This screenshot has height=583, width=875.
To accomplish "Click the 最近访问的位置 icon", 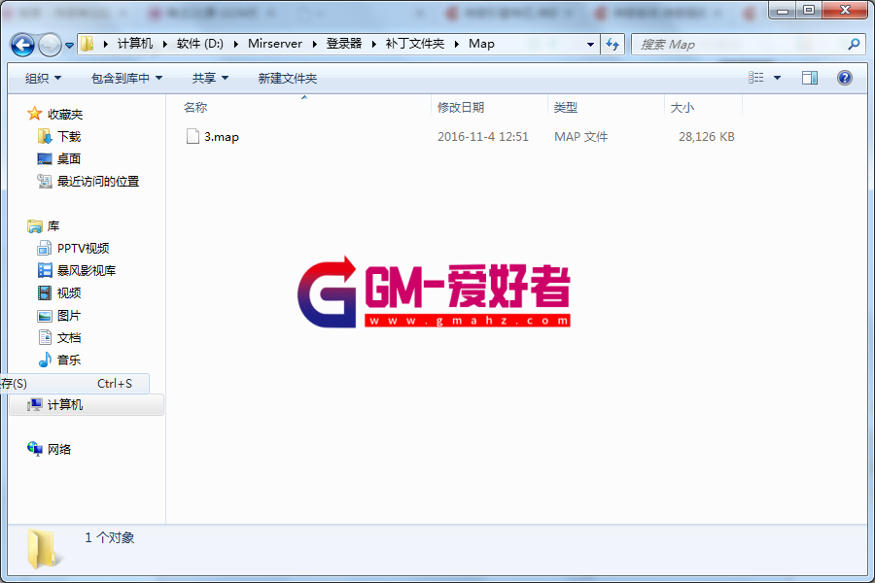I will (45, 181).
